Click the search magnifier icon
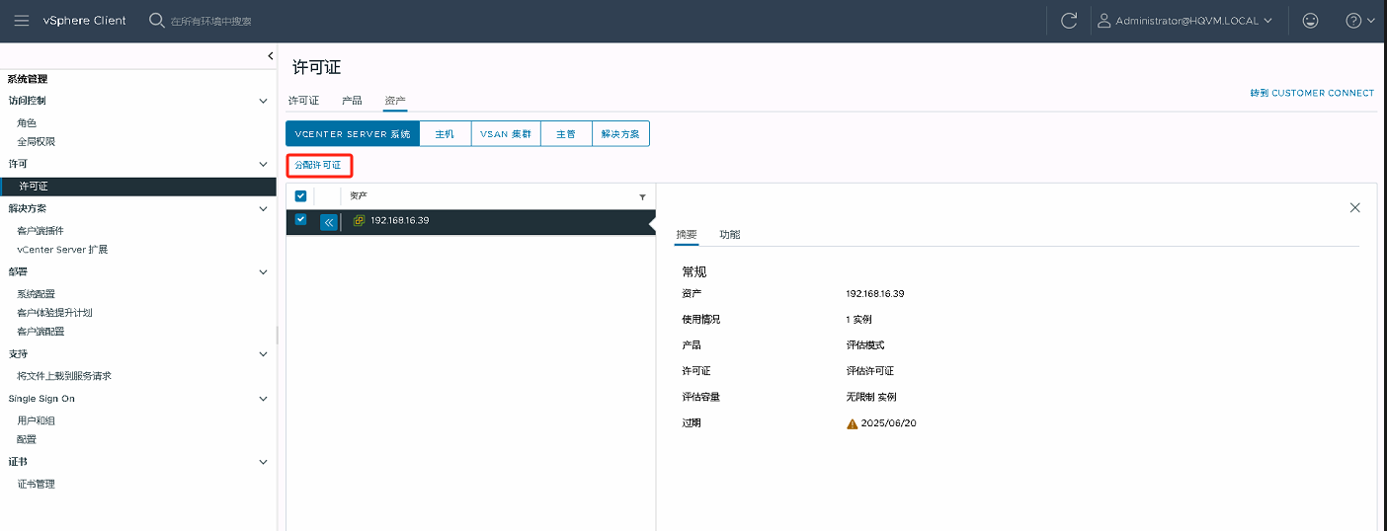Image resolution: width=1387 pixels, height=531 pixels. [156, 20]
